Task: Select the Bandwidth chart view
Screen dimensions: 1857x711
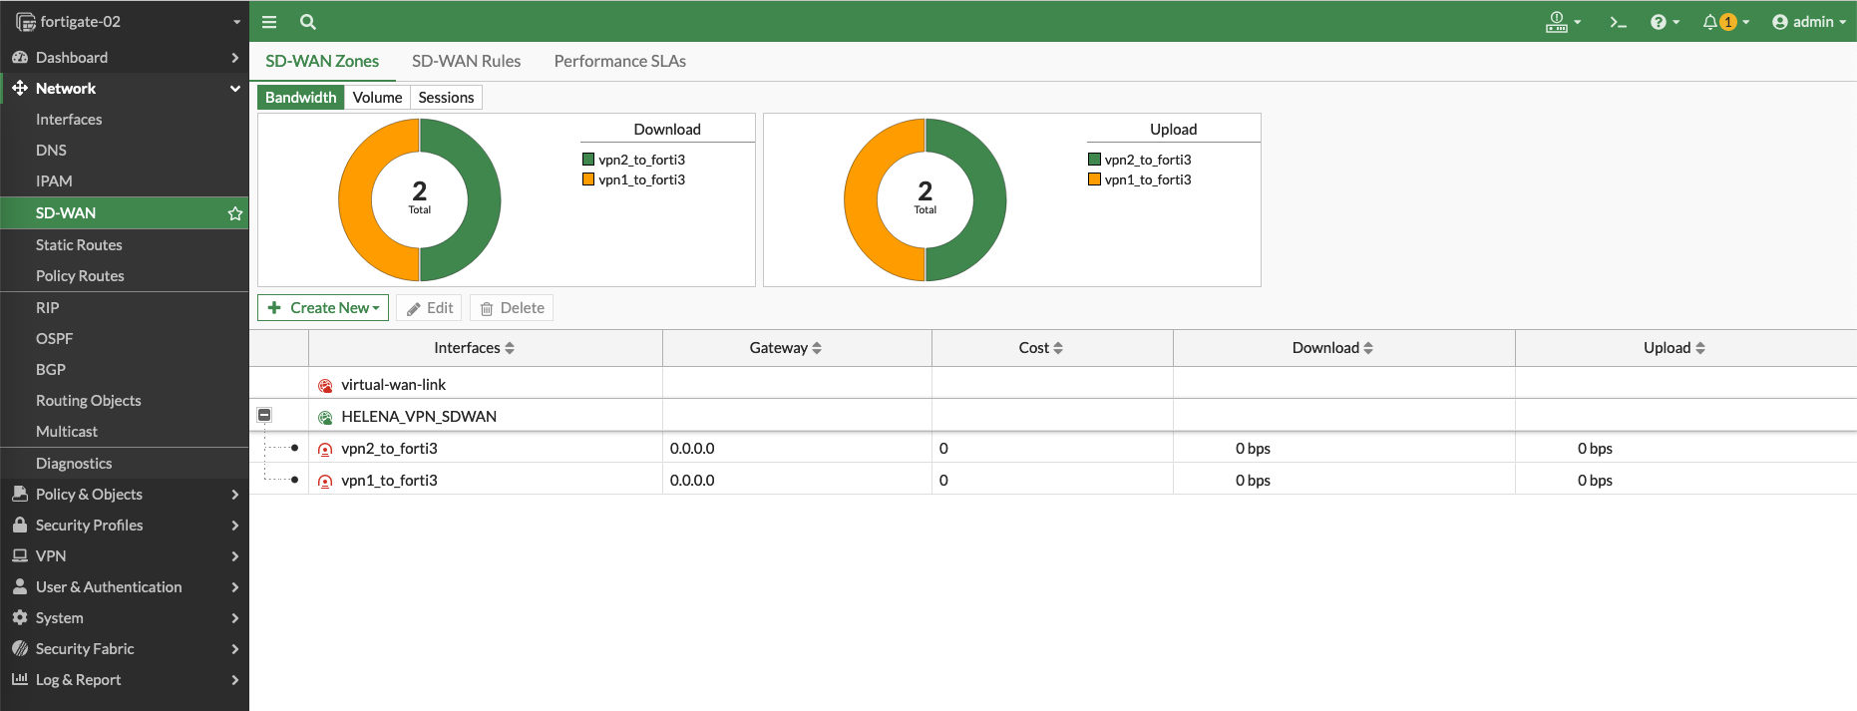Action: pos(300,98)
